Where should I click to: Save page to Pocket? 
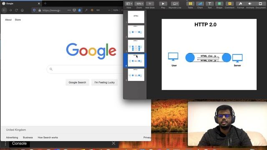74,10
